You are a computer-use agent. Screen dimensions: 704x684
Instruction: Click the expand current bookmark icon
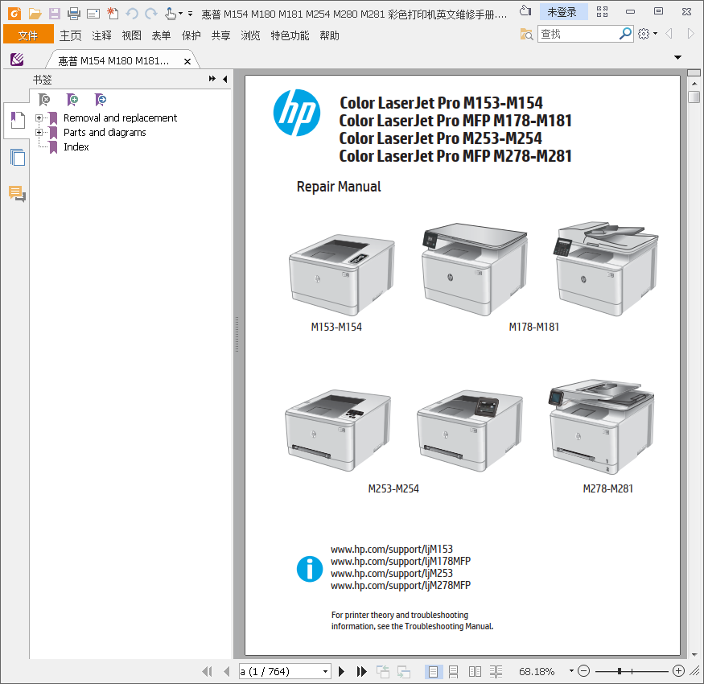point(101,99)
